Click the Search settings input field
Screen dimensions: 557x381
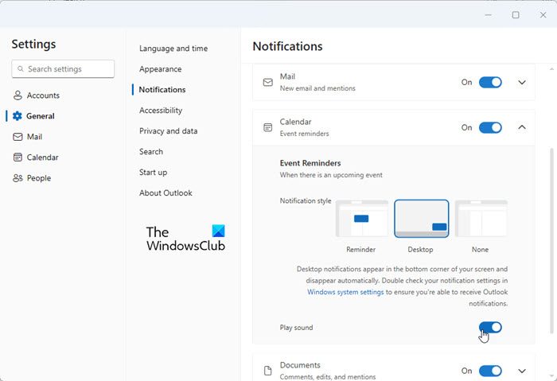coord(68,69)
